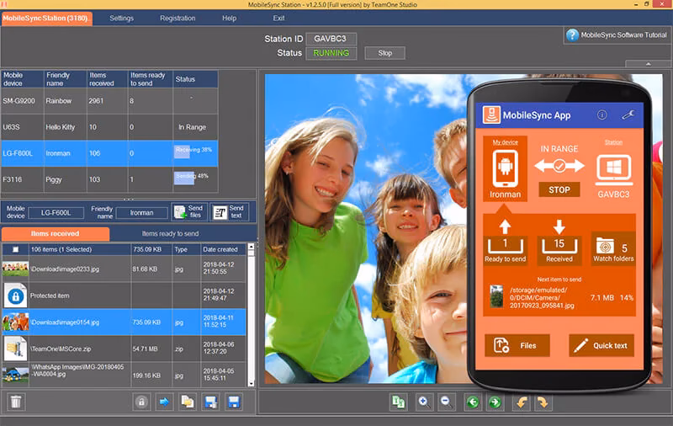Open the Help menu
This screenshot has height=426, width=673.
tap(229, 18)
